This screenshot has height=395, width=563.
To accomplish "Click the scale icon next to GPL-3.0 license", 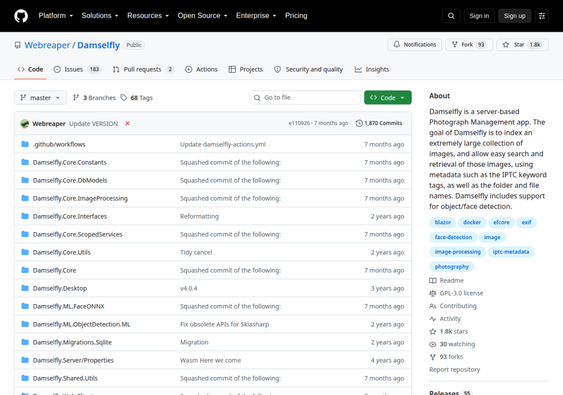I will pyautogui.click(x=433, y=293).
